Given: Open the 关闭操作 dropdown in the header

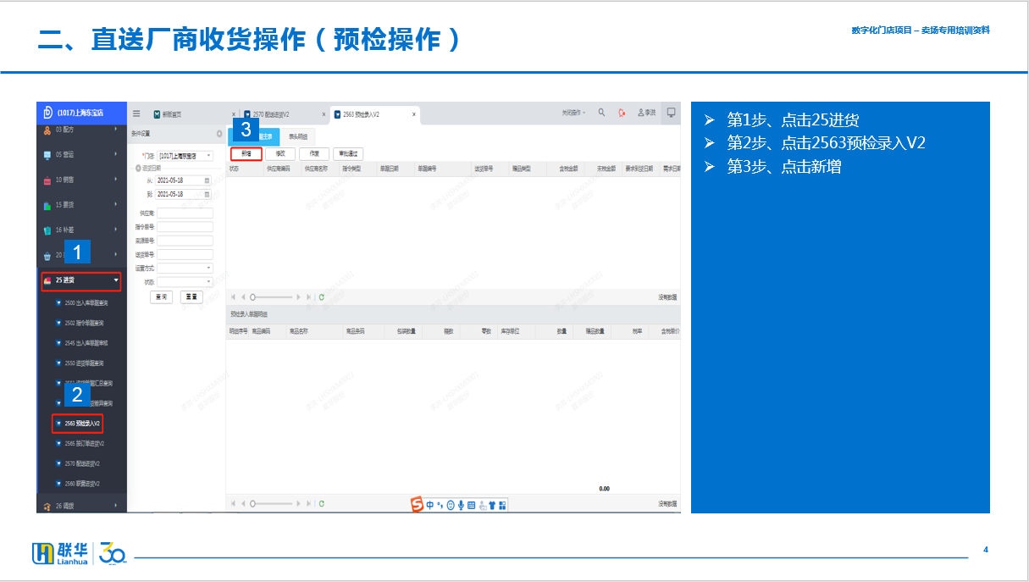Looking at the screenshot, I should click(573, 113).
